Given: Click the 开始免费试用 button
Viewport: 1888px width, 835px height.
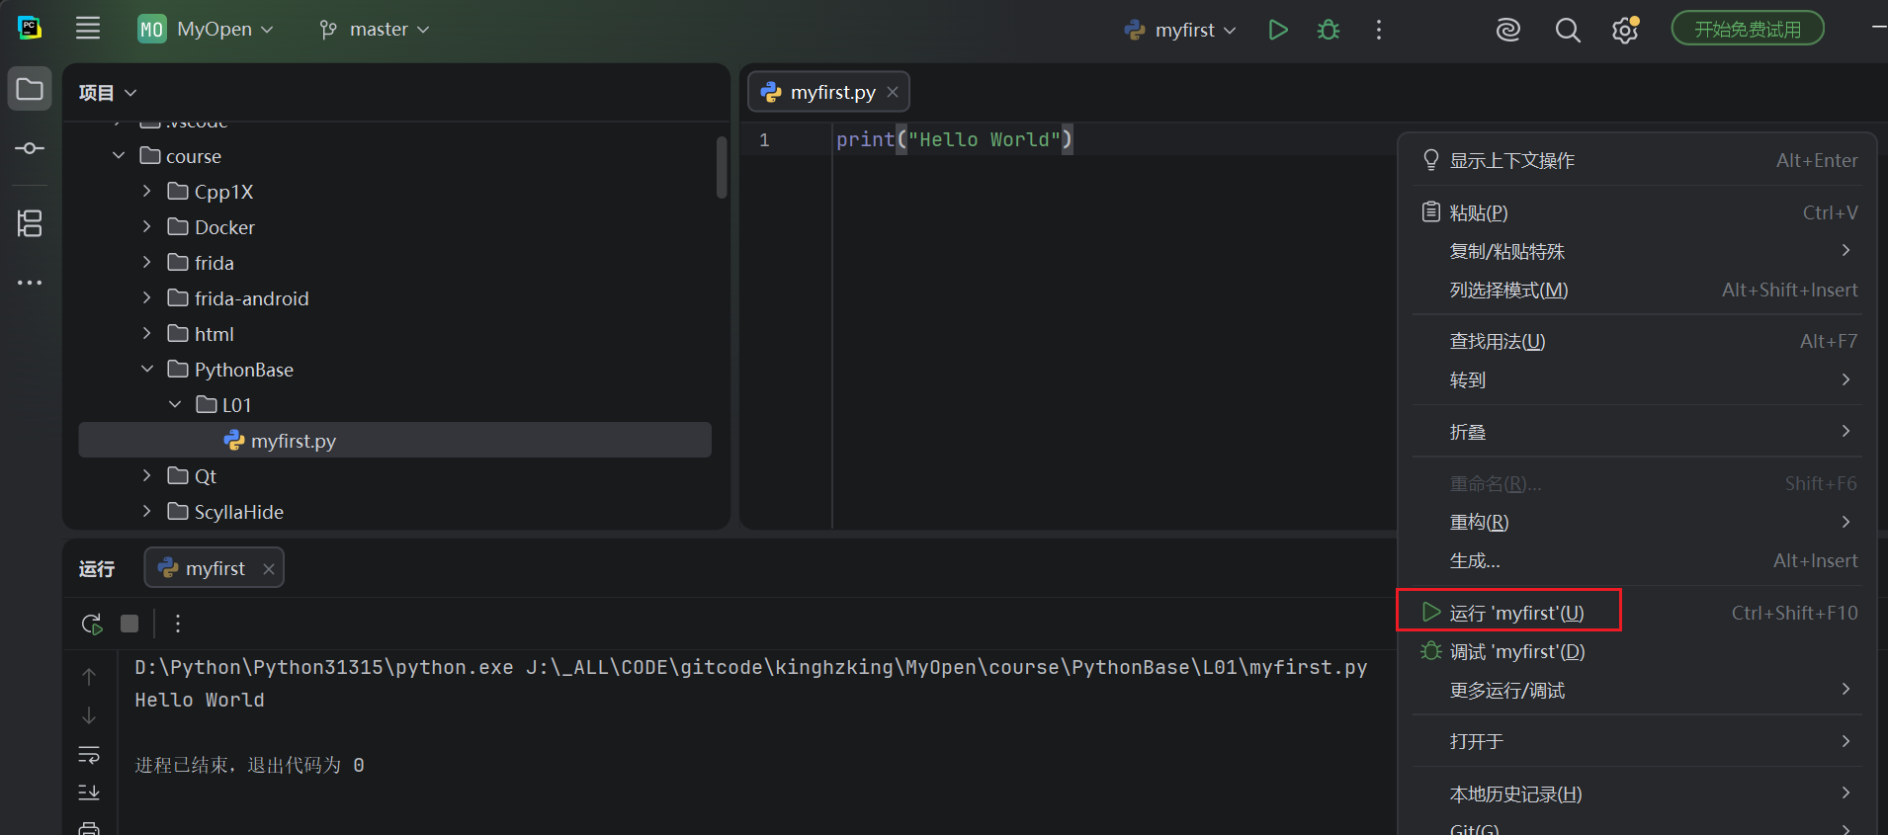Looking at the screenshot, I should coord(1748,29).
